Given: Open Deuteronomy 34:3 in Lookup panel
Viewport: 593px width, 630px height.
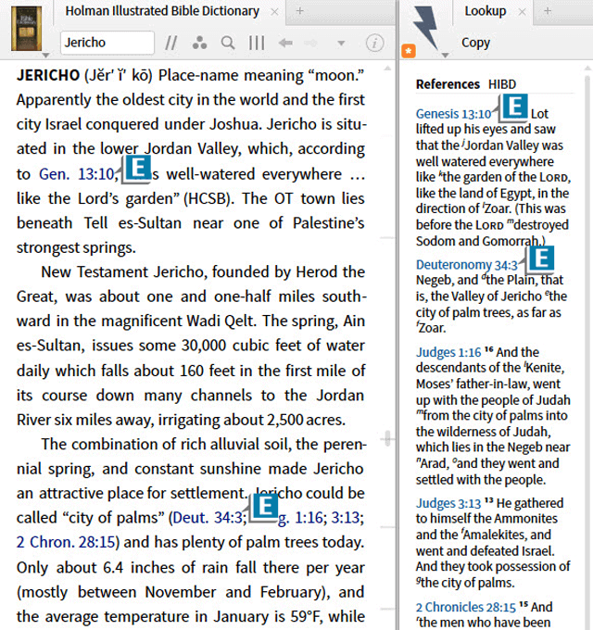Looking at the screenshot, I should pos(466,265).
